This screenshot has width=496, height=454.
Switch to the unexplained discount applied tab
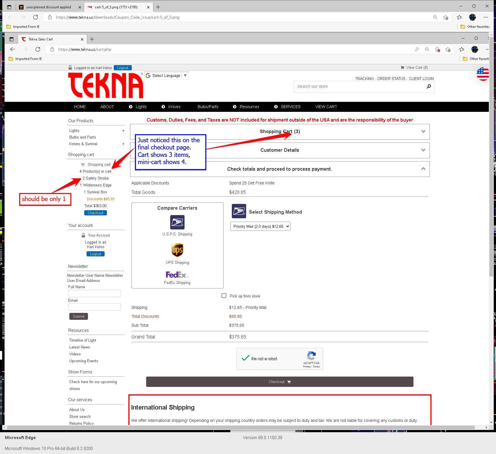pos(48,7)
